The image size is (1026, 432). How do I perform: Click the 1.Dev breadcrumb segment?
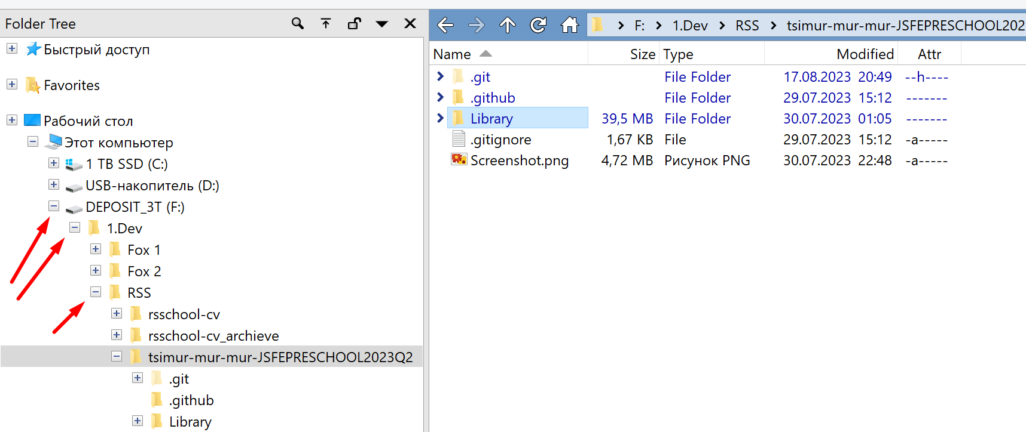tap(689, 26)
